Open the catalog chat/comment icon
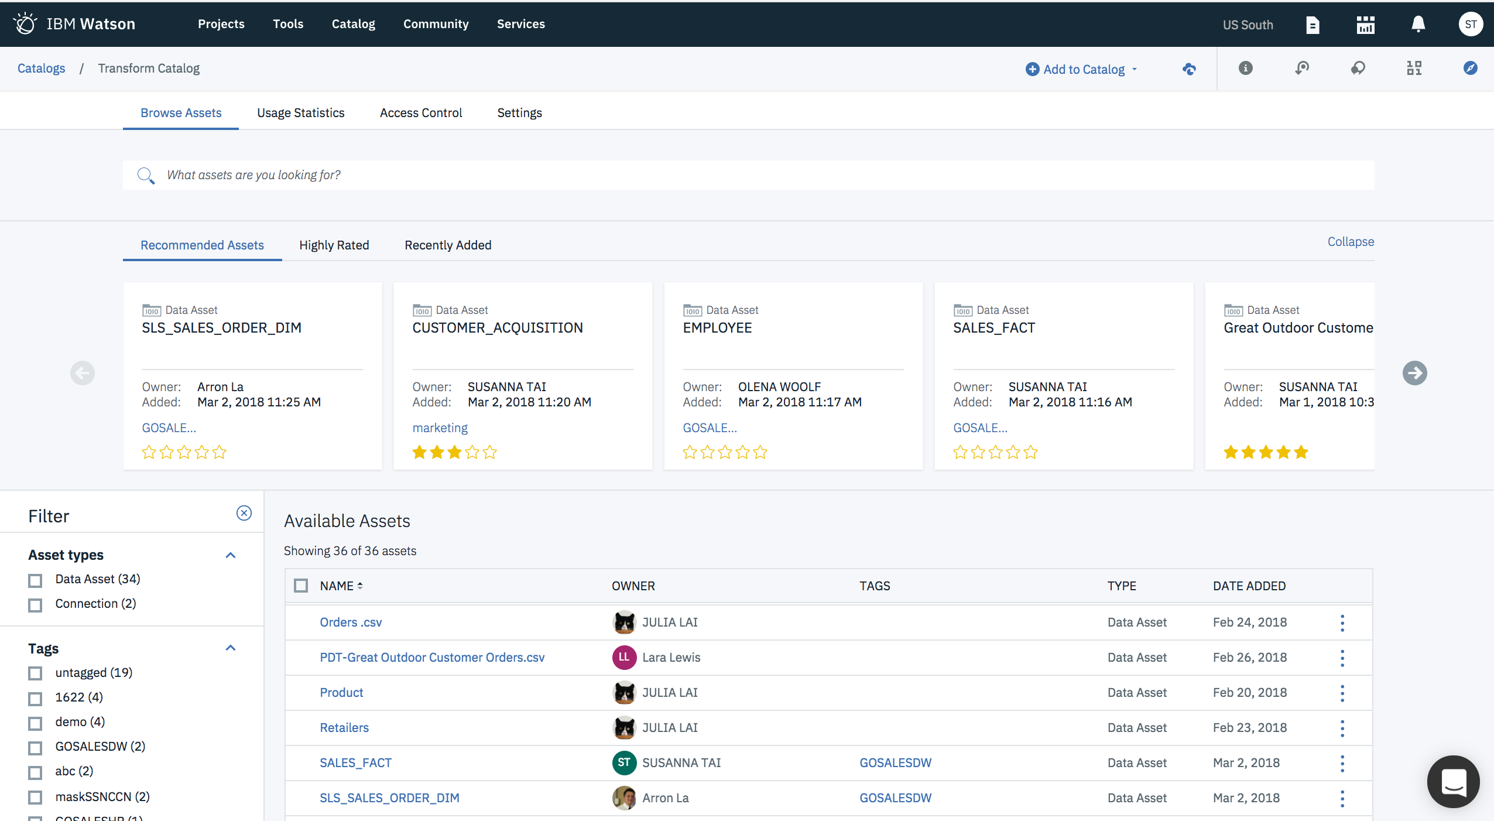 tap(1358, 69)
